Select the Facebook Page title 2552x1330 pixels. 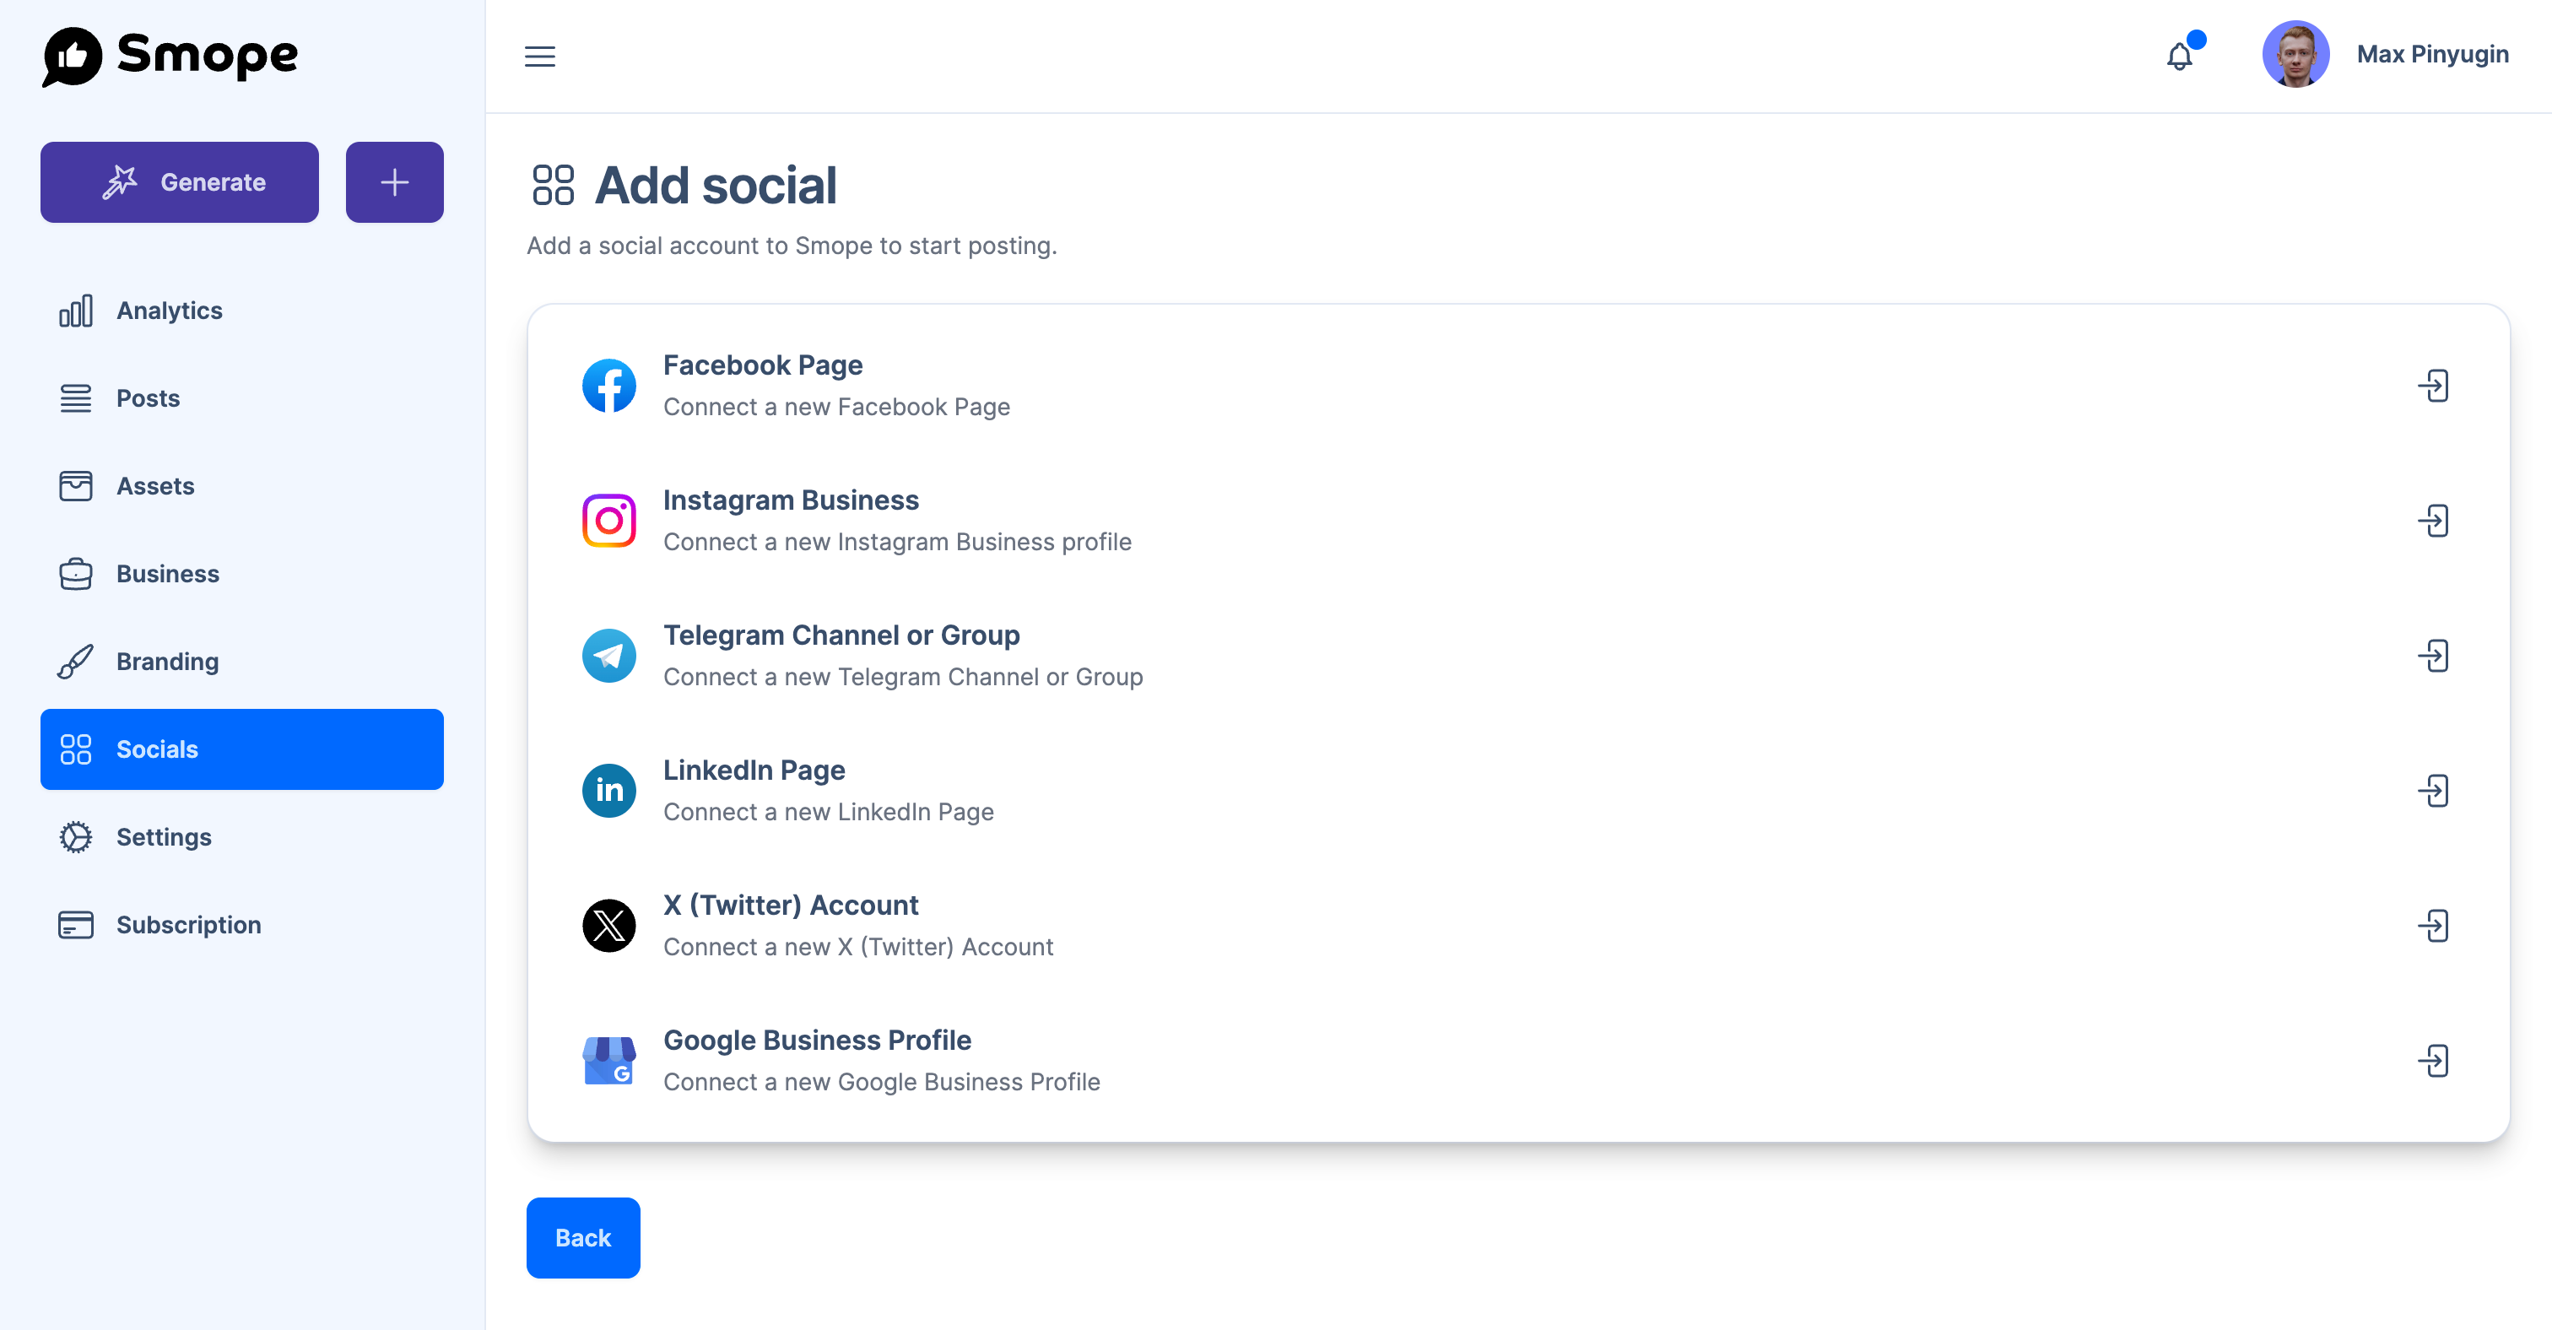point(762,365)
